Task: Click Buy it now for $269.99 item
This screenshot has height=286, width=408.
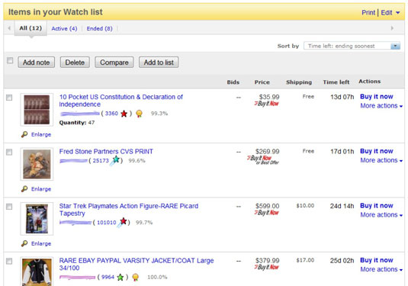Action: click(x=377, y=151)
